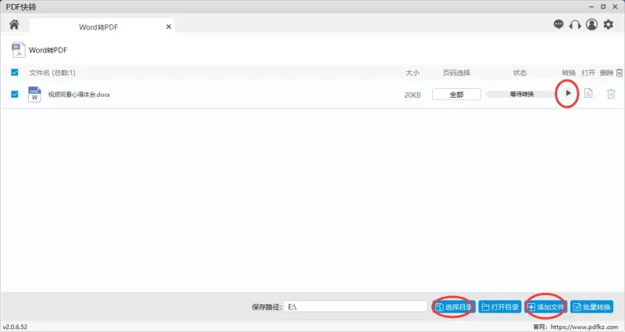The width and height of the screenshot is (625, 332).
Task: Delete all files via header trash icon
Action: [x=619, y=73]
